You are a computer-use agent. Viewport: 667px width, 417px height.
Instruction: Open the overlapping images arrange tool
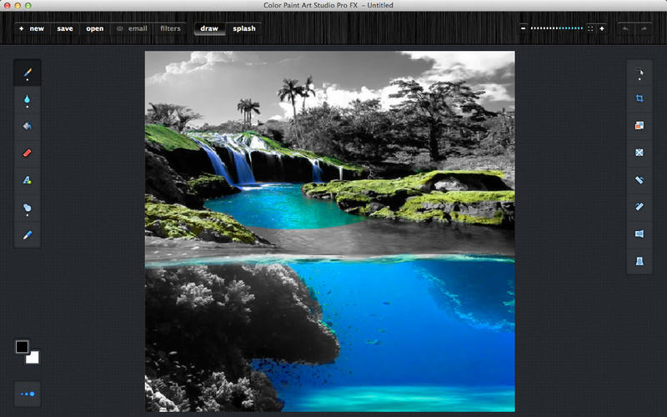coord(639,126)
